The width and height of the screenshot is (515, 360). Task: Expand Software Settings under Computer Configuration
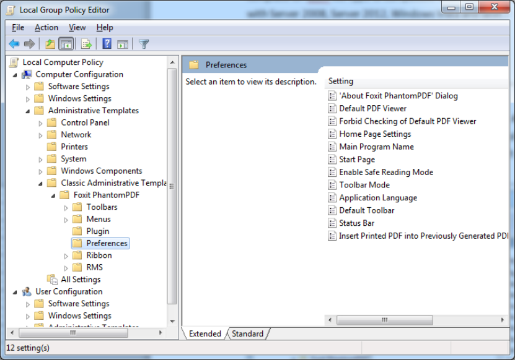pos(28,87)
